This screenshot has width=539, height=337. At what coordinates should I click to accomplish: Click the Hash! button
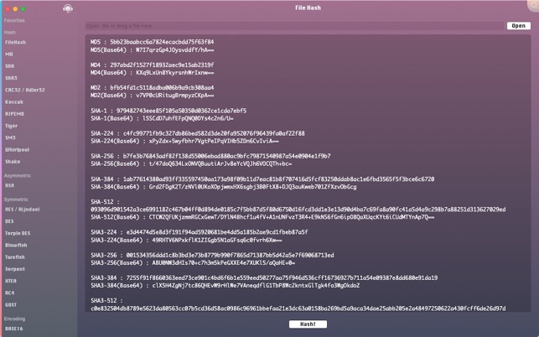click(308, 324)
